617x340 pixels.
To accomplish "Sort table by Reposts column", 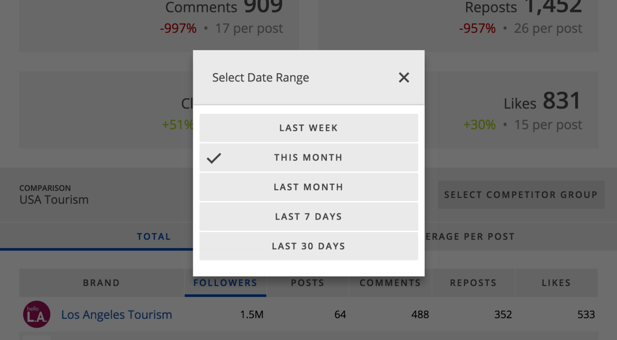I will coord(473,283).
